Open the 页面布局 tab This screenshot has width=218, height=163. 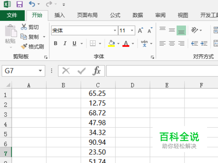coord(87,15)
